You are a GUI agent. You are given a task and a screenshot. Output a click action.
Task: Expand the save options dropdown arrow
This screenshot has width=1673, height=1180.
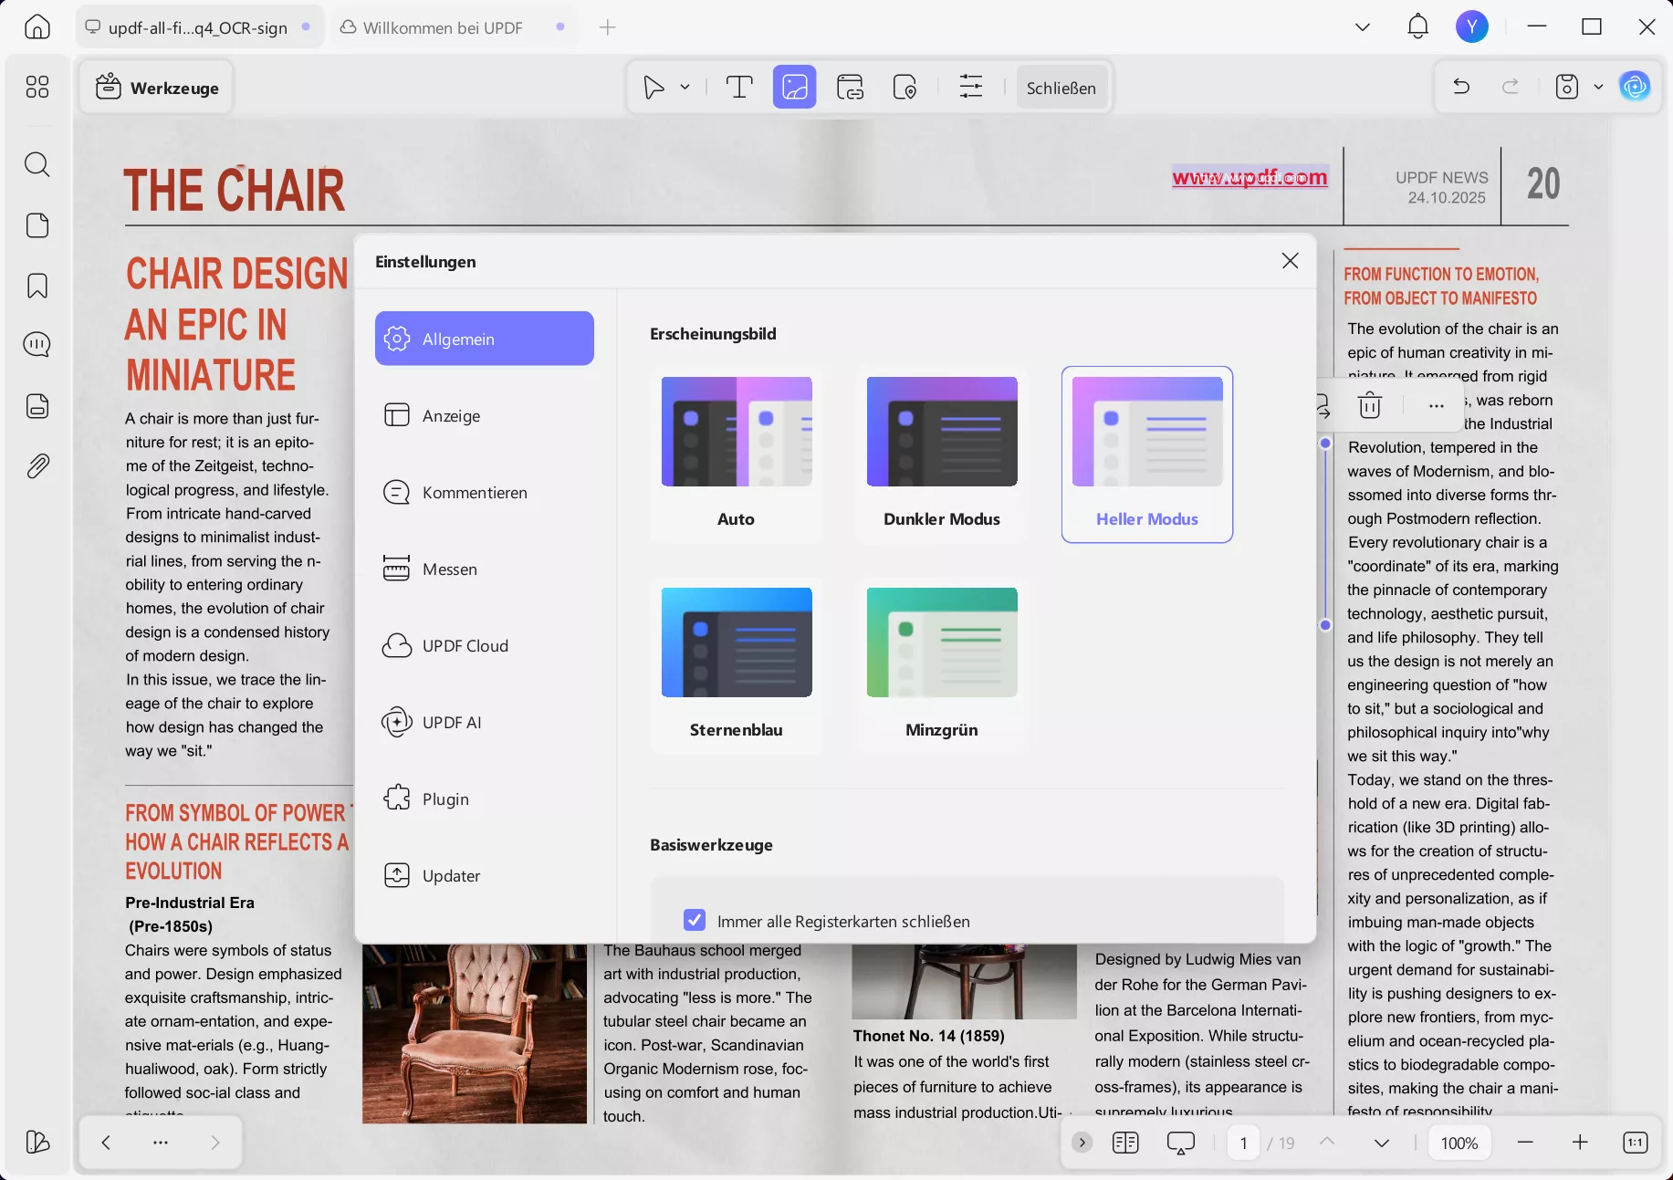[x=1598, y=88]
